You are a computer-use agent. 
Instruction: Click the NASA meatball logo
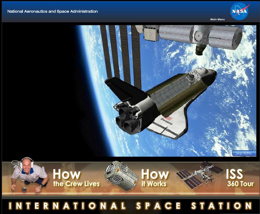pos(239,11)
